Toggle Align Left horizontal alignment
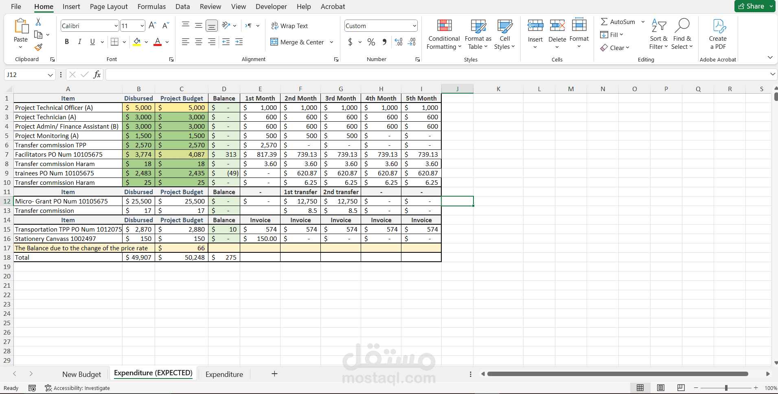778x394 pixels. pyautogui.click(x=186, y=42)
